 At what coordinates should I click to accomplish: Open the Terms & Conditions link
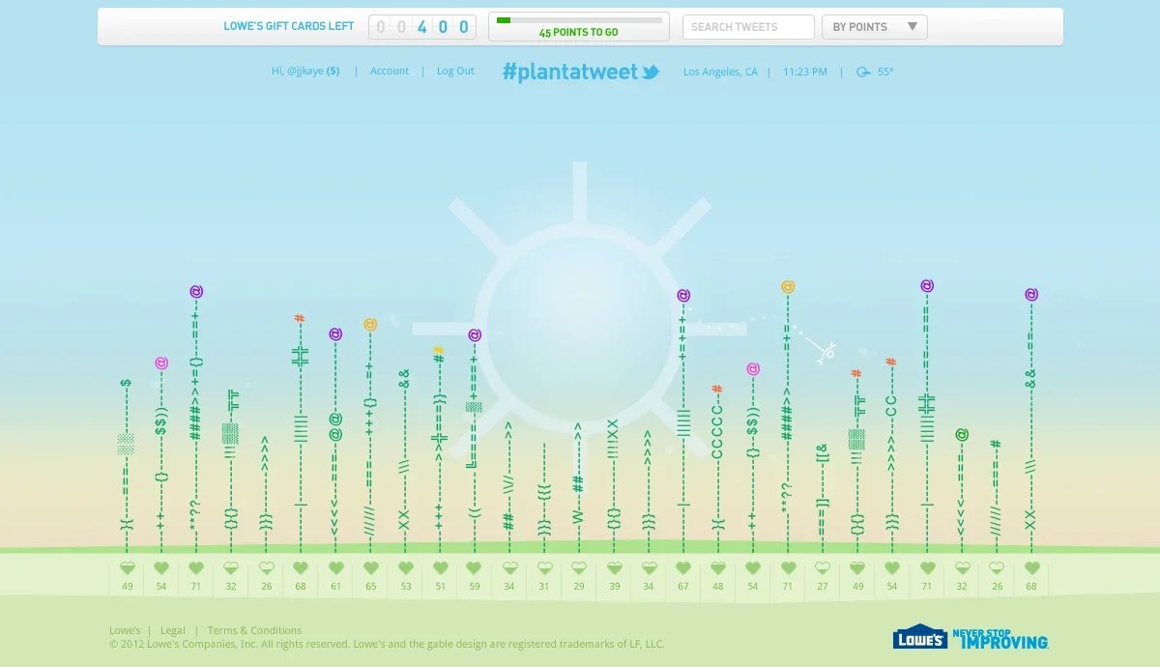254,630
